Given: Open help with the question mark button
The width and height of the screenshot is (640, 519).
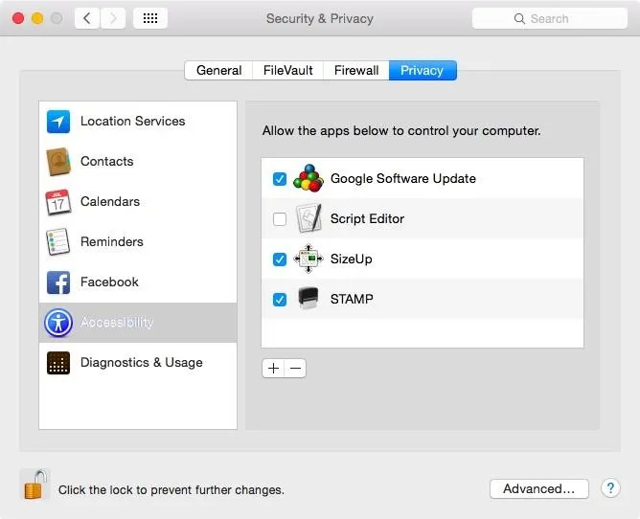Looking at the screenshot, I should 610,488.
